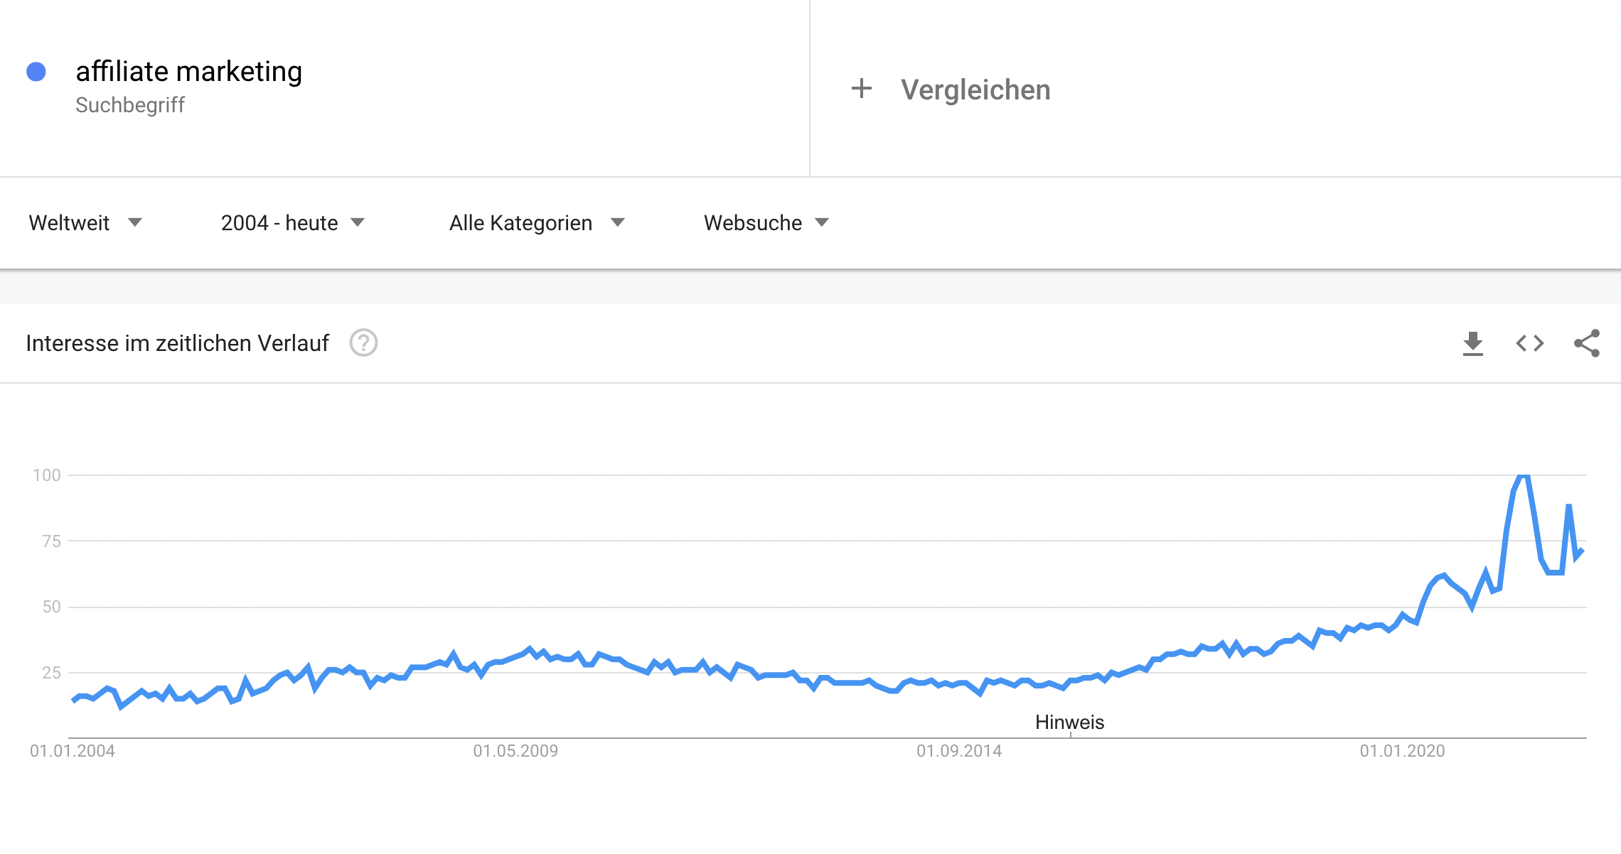Share the Interesse im zeitlichen Verlauf chart
Screen dimensions: 1621x854
click(1587, 343)
